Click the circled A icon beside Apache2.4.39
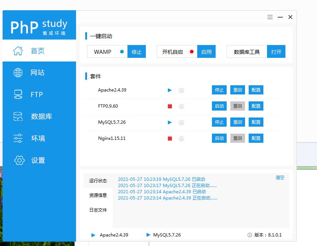The width and height of the screenshot is (317, 246). tap(181, 90)
